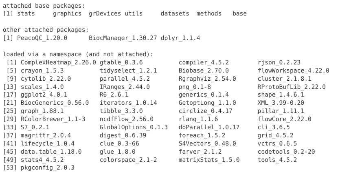Click the datasets base package name
The width and height of the screenshot is (351, 172).
coord(175,13)
